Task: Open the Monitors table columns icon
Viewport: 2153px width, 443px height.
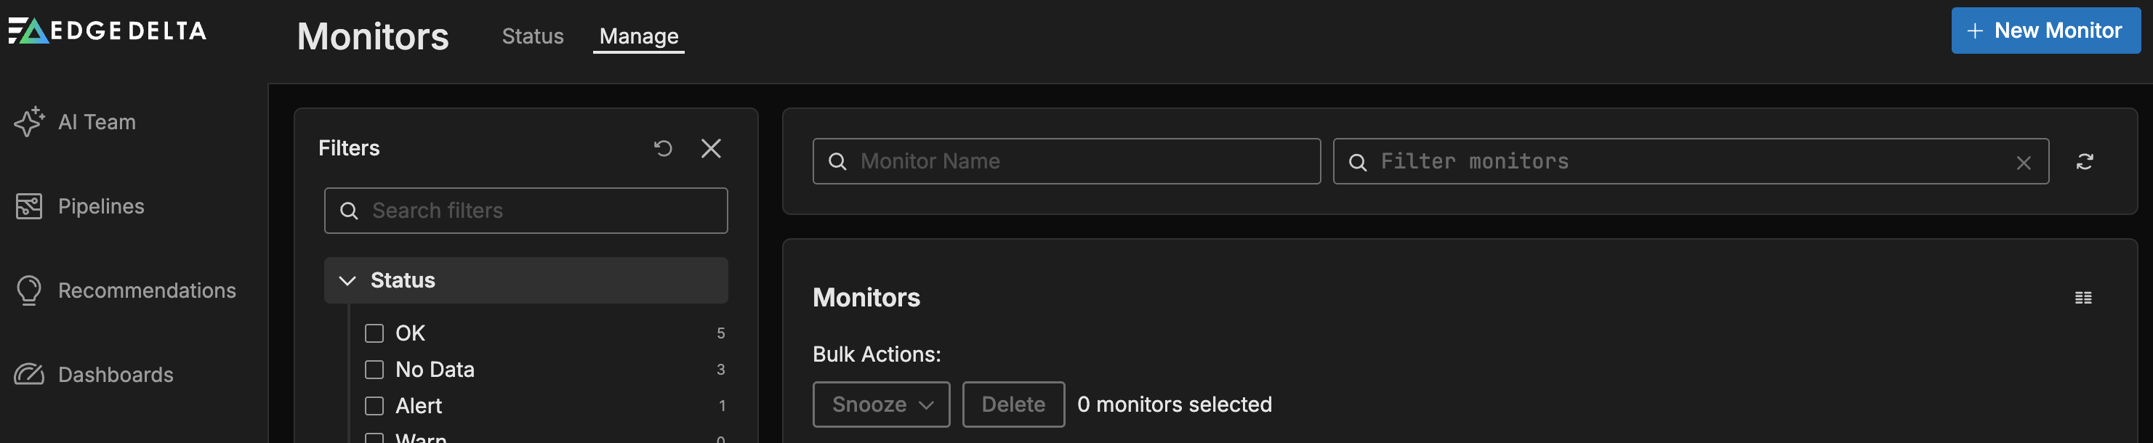Action: (2082, 298)
